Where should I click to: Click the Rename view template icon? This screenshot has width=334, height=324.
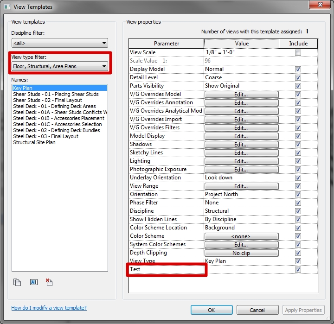pyautogui.click(x=34, y=282)
